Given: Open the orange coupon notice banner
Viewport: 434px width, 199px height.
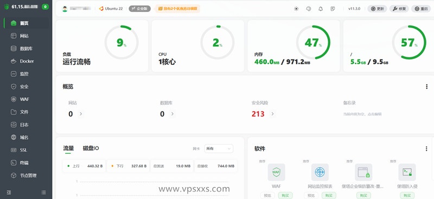Looking at the screenshot, I should (177, 9).
